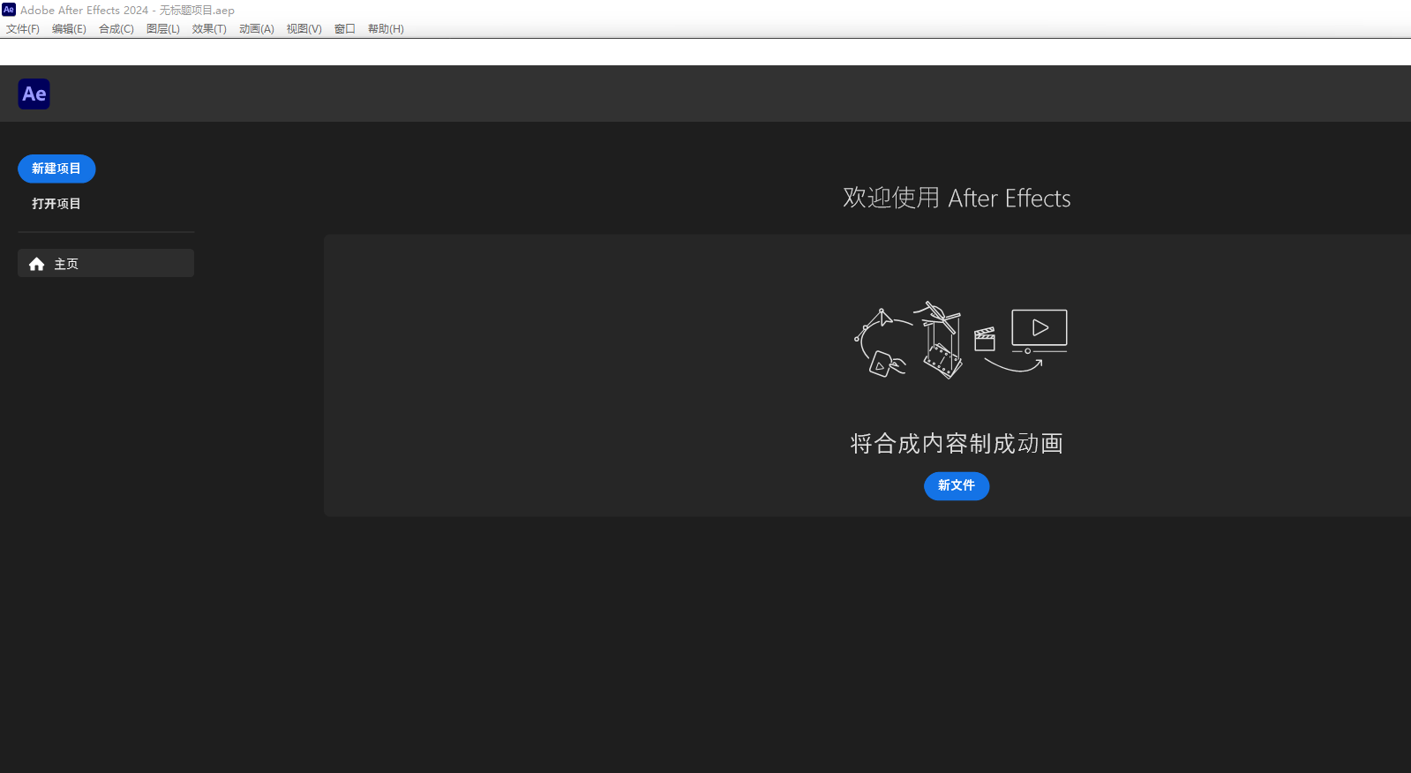The height and width of the screenshot is (773, 1411).
Task: Open the 效果(T) menu
Action: click(x=209, y=29)
